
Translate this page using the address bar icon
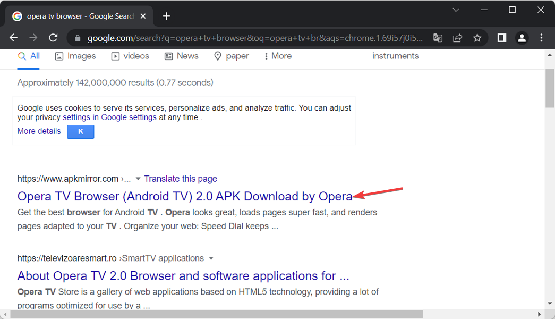(438, 38)
